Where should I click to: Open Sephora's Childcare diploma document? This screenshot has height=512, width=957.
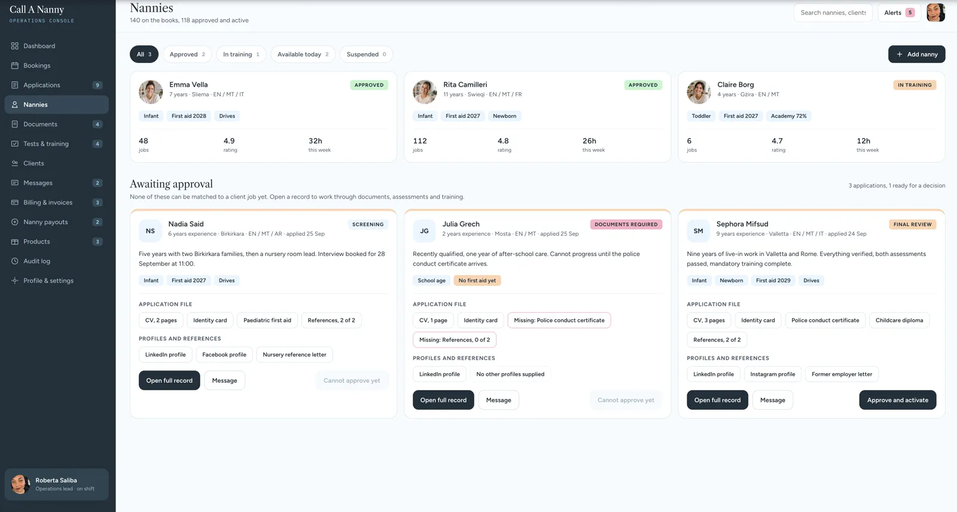pos(900,321)
